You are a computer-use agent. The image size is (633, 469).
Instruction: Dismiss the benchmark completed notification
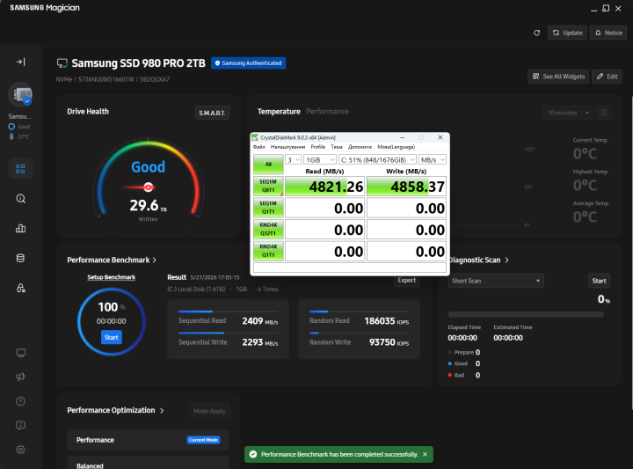point(426,454)
